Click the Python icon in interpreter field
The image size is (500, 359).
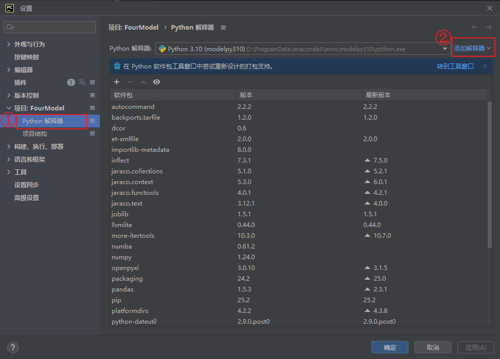[x=162, y=49]
